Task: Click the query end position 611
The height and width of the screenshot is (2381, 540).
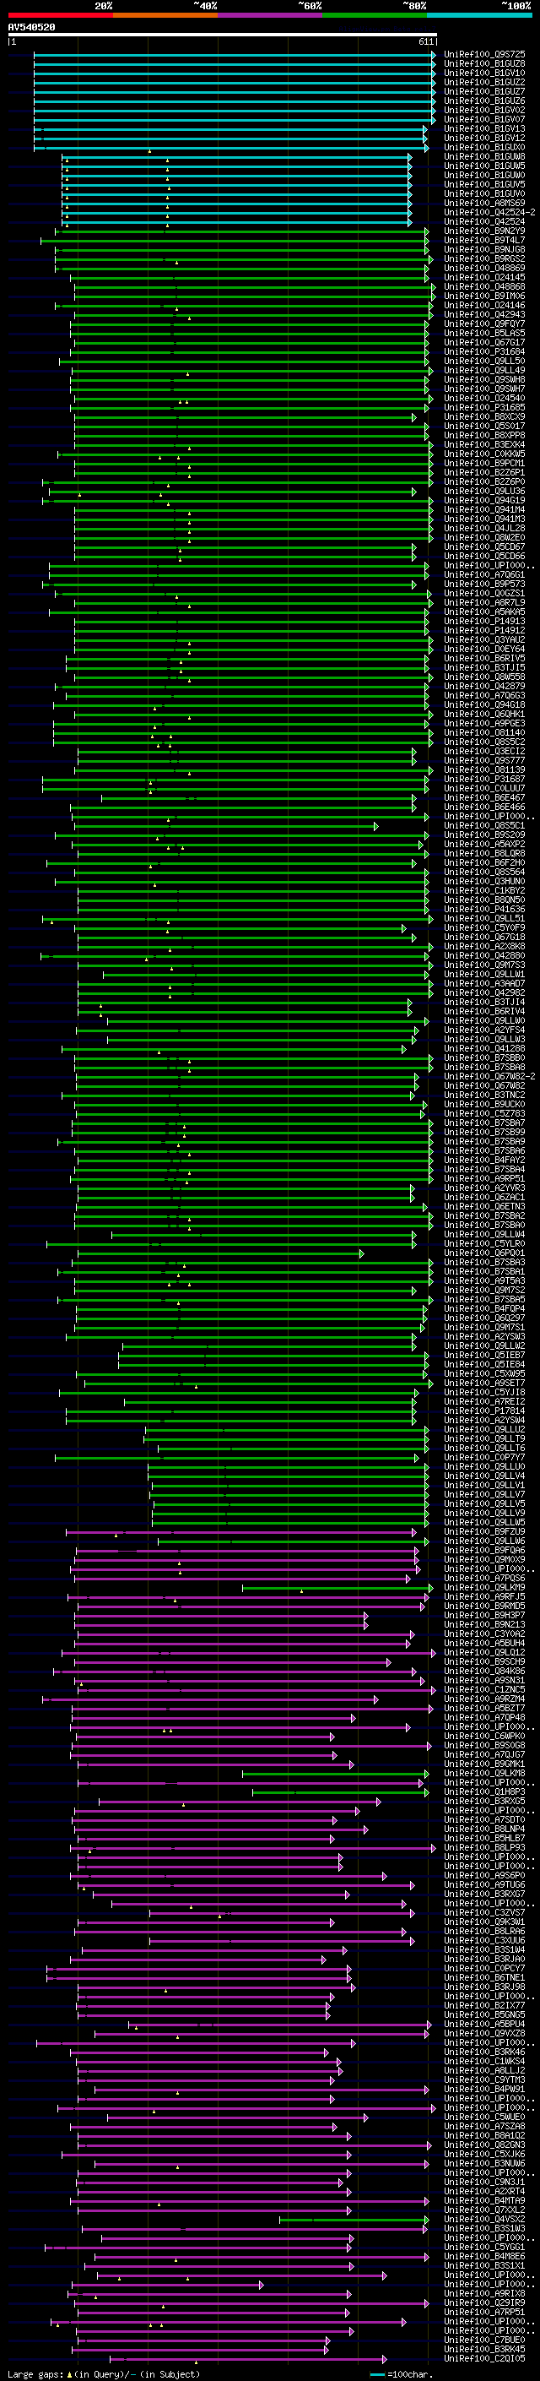Action: 425,41
